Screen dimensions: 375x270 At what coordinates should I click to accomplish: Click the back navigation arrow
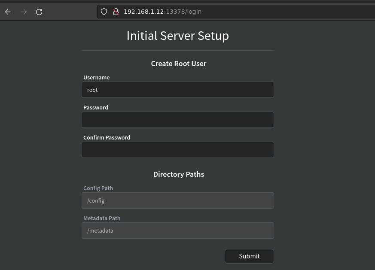pos(8,12)
